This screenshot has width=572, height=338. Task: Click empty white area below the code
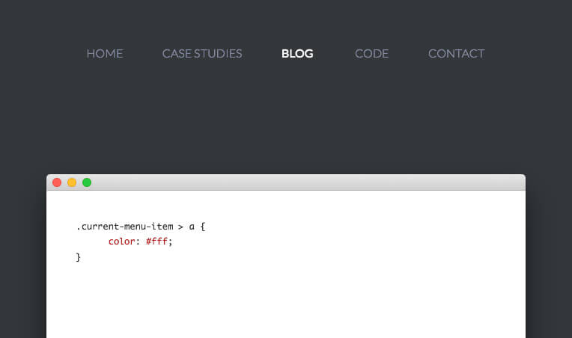[299, 299]
